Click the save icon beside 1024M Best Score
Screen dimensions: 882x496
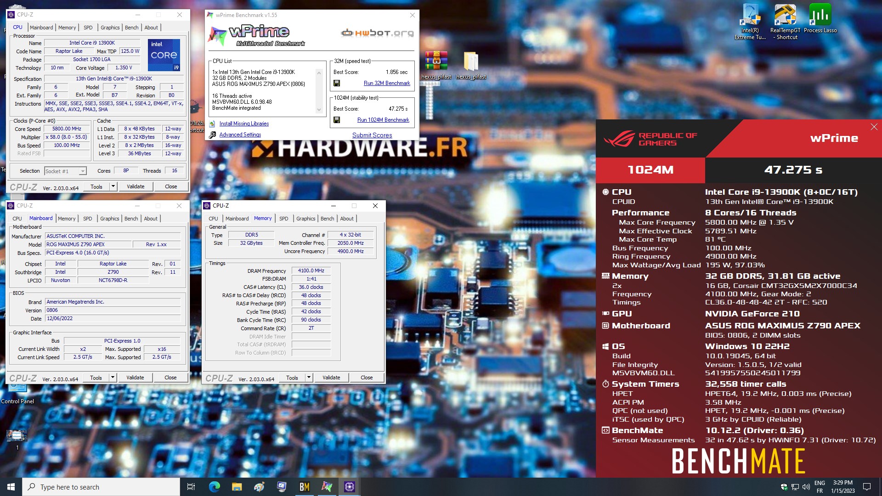[x=337, y=120]
